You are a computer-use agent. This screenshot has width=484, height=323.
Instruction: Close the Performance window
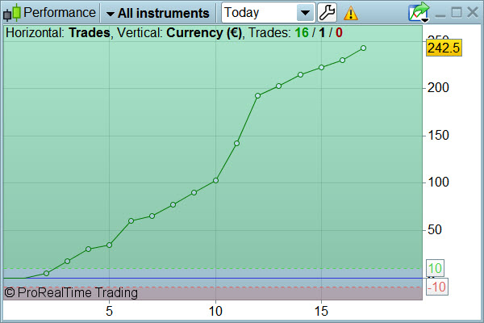[473, 13]
